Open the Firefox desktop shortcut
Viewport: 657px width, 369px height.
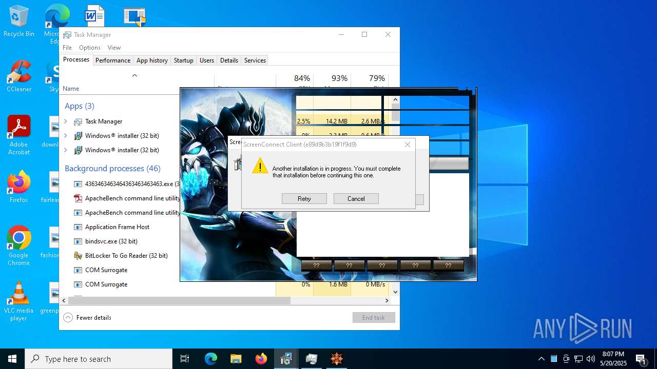pyautogui.click(x=18, y=187)
